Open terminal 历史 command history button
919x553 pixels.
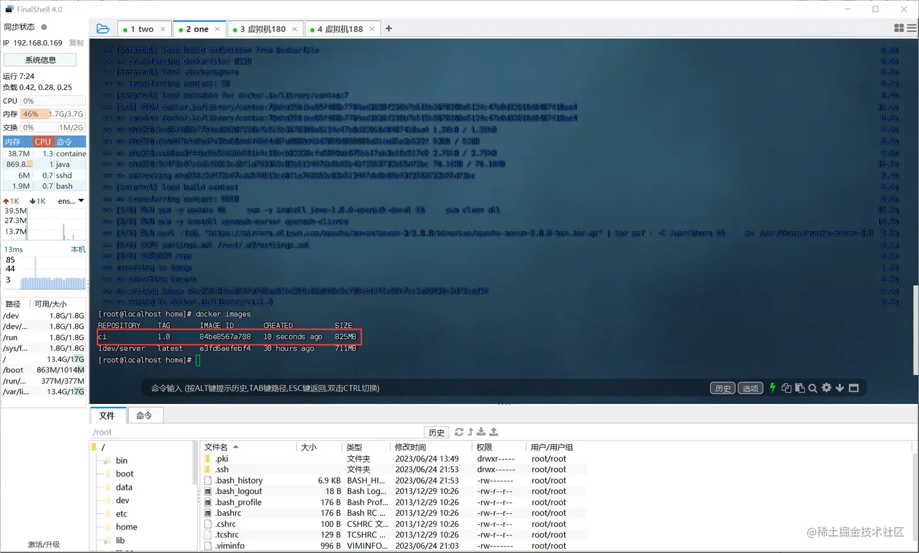point(723,388)
